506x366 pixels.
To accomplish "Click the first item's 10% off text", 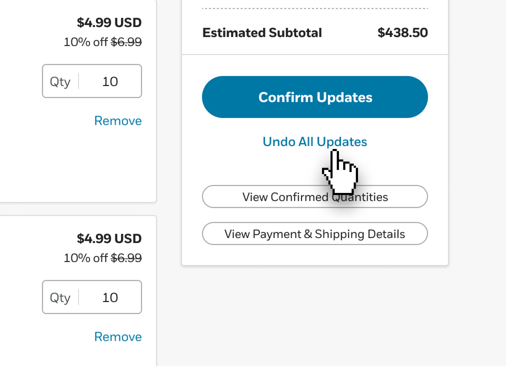I will (x=85, y=41).
